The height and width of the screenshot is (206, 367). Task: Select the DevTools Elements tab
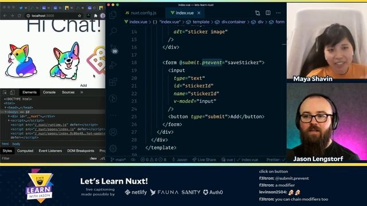29,92
